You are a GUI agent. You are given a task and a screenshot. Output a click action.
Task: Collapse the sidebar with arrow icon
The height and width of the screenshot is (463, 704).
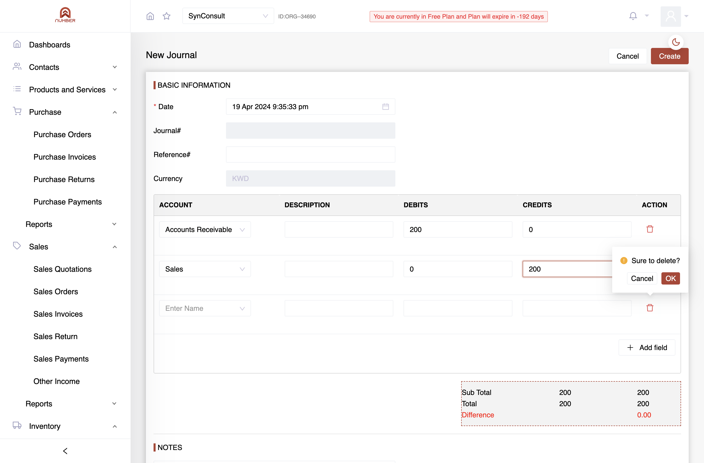(65, 451)
